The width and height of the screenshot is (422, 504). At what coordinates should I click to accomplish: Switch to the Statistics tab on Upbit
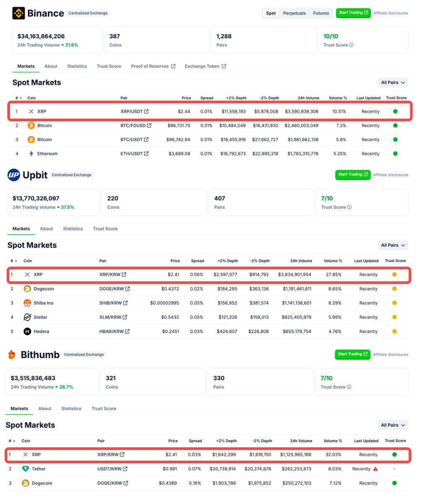73,229
